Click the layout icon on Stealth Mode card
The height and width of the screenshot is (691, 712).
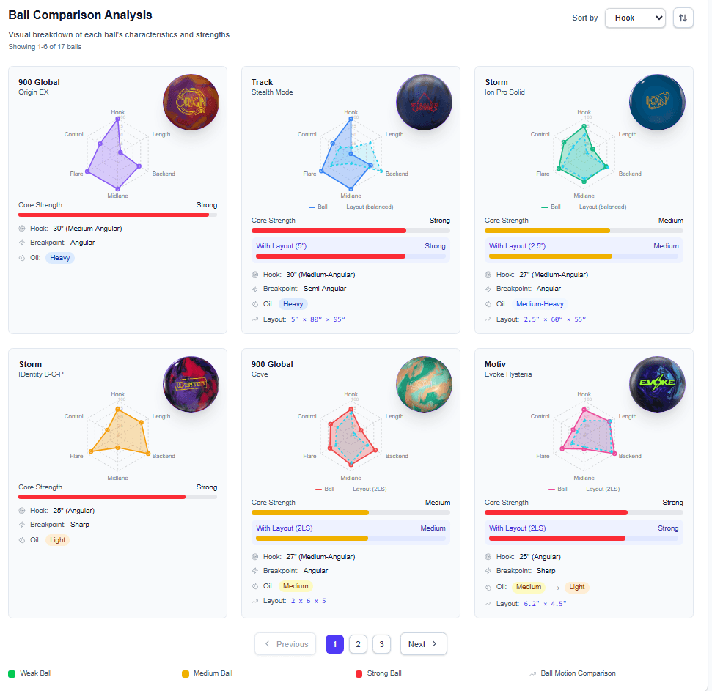pos(255,320)
